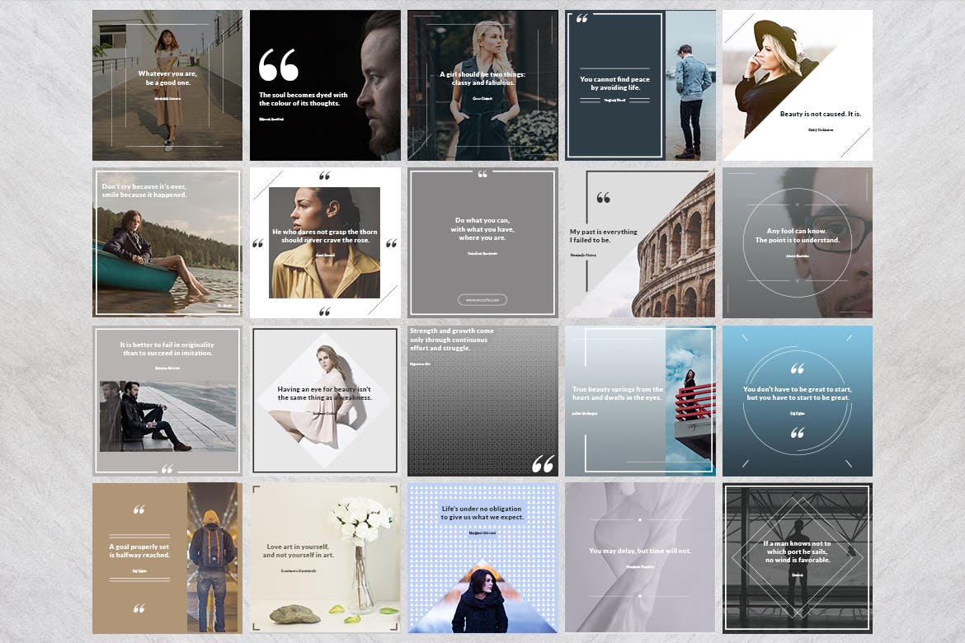Select the "Beauty is not caused. It is." template
This screenshot has width=965, height=643.
coord(797,85)
